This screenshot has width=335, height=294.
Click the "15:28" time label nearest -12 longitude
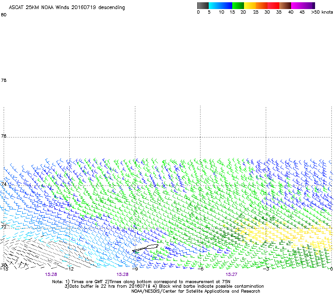tap(51, 275)
